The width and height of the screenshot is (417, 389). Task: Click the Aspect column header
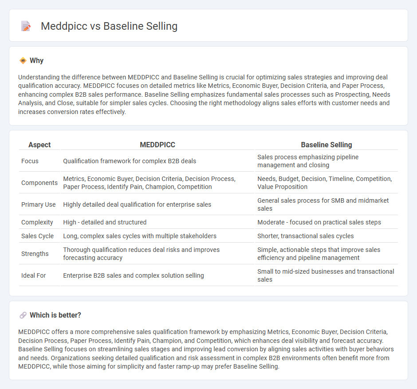point(39,145)
